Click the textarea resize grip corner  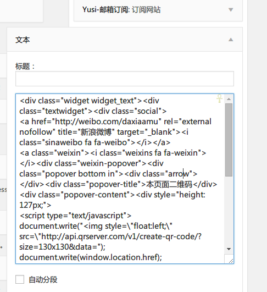(x=231, y=261)
